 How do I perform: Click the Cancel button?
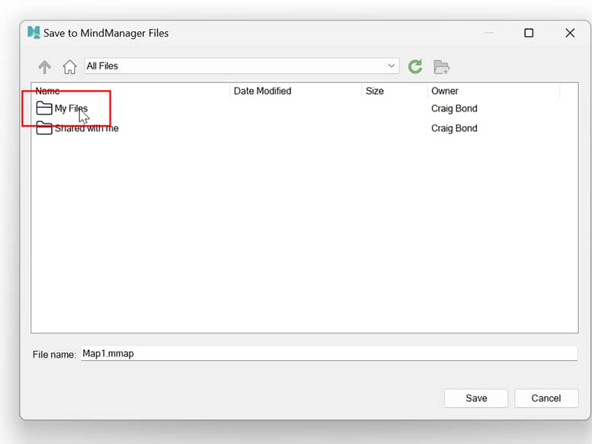[x=546, y=398]
